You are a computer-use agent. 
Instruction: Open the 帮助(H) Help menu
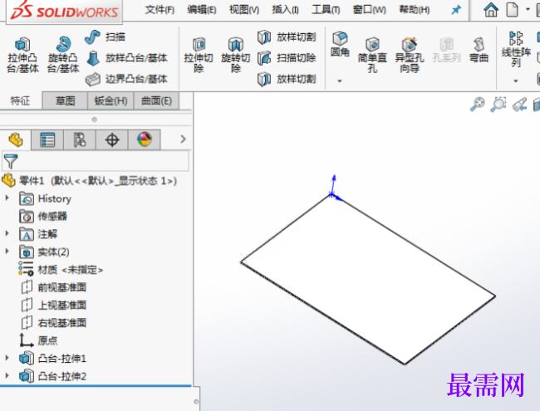[x=415, y=10]
